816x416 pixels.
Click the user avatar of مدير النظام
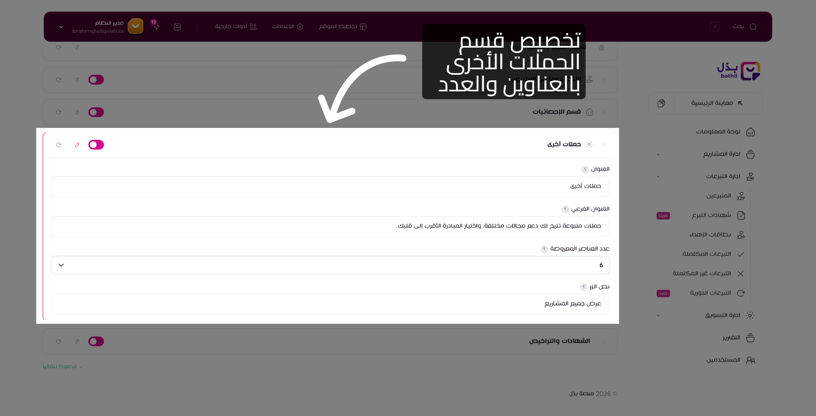pyautogui.click(x=136, y=26)
